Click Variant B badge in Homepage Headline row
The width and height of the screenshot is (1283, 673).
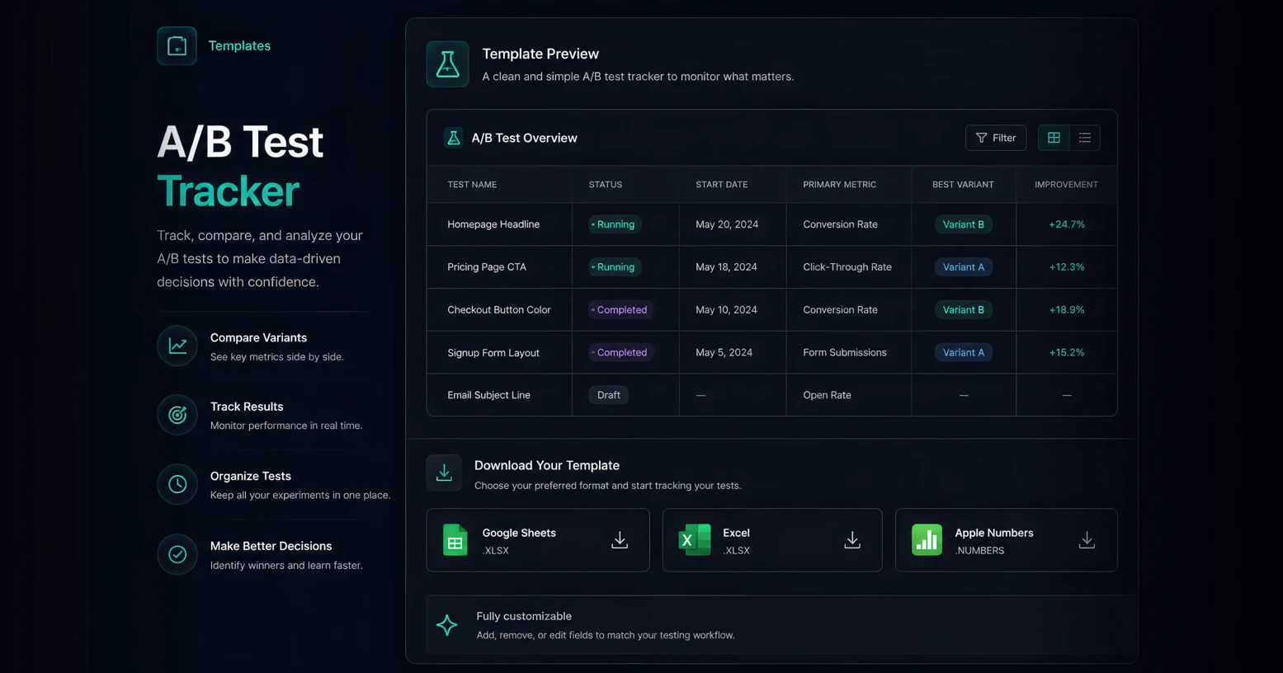click(963, 224)
